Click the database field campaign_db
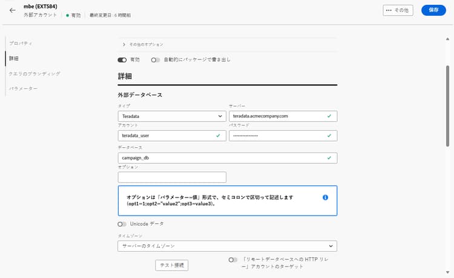 coord(227,158)
